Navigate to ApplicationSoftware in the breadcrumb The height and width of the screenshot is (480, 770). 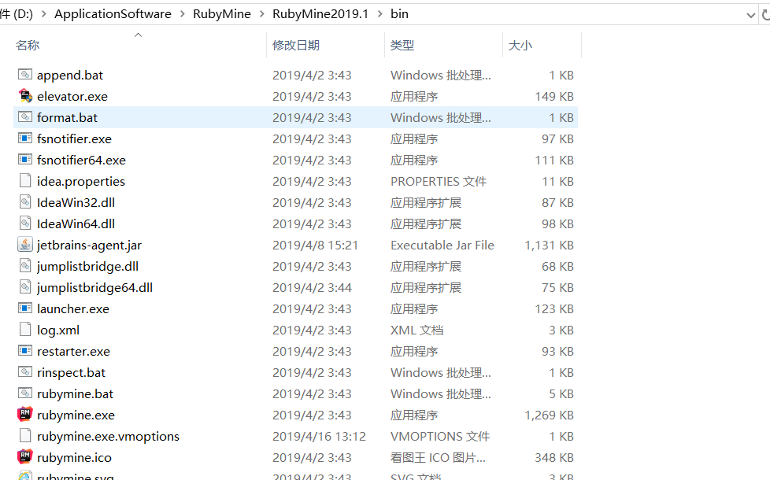[x=113, y=14]
